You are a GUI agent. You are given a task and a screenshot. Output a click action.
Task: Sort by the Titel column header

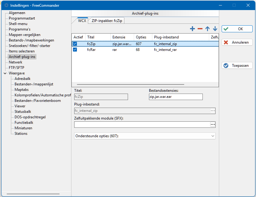(x=98, y=37)
